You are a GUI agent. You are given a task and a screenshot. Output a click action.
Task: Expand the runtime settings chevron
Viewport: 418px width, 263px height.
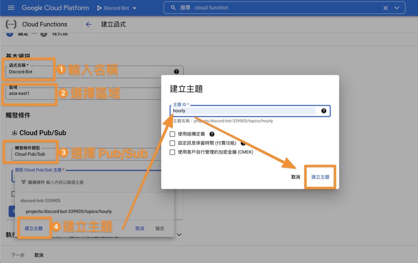tap(179, 235)
